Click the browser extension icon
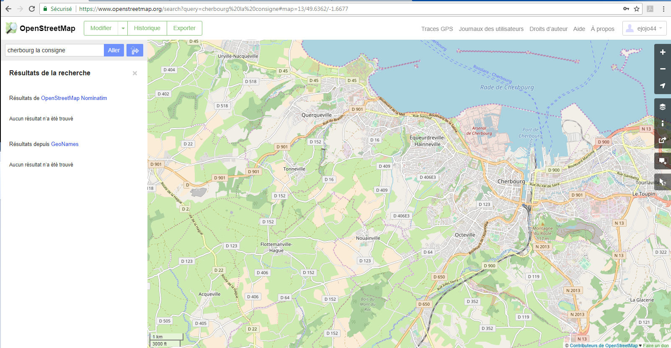 tap(650, 9)
